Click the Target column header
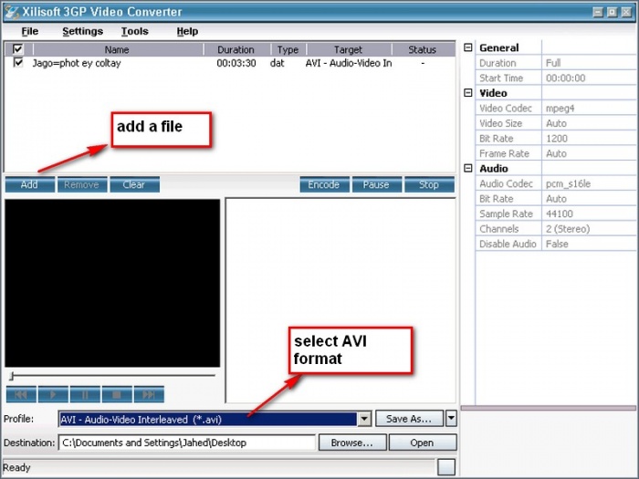The width and height of the screenshot is (639, 479). tap(349, 49)
